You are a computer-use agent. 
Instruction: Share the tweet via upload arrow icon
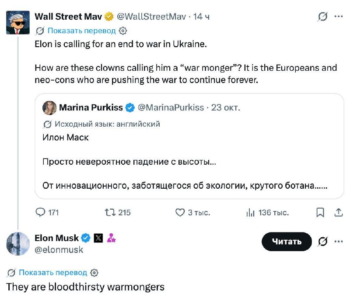tap(338, 212)
